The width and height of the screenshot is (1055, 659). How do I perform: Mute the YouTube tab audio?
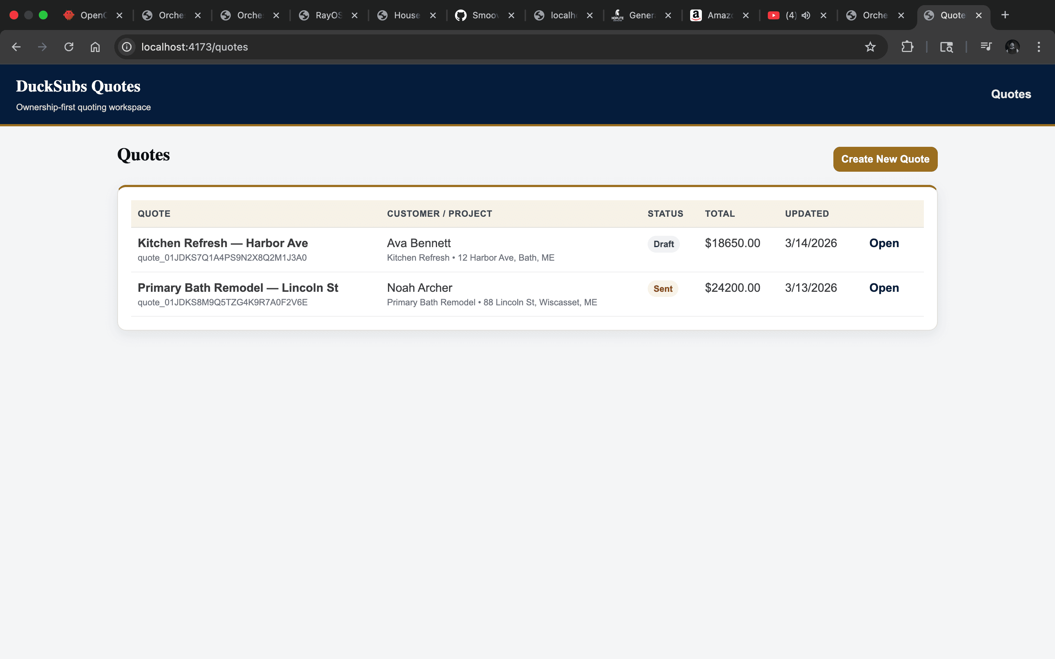click(x=805, y=15)
